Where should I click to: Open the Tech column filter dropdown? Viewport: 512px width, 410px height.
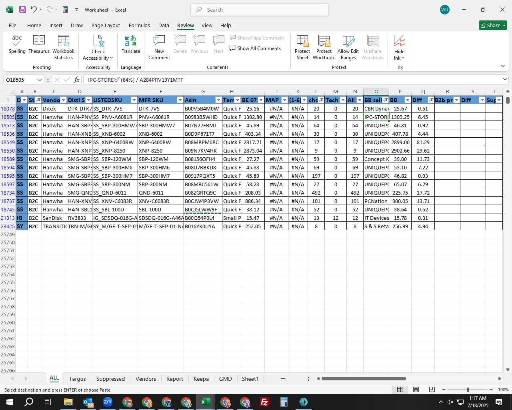[x=343, y=100]
